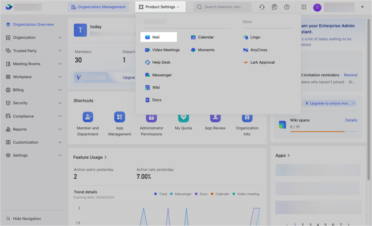Switch to Organization Management
The image size is (372, 226).
pos(98,6)
